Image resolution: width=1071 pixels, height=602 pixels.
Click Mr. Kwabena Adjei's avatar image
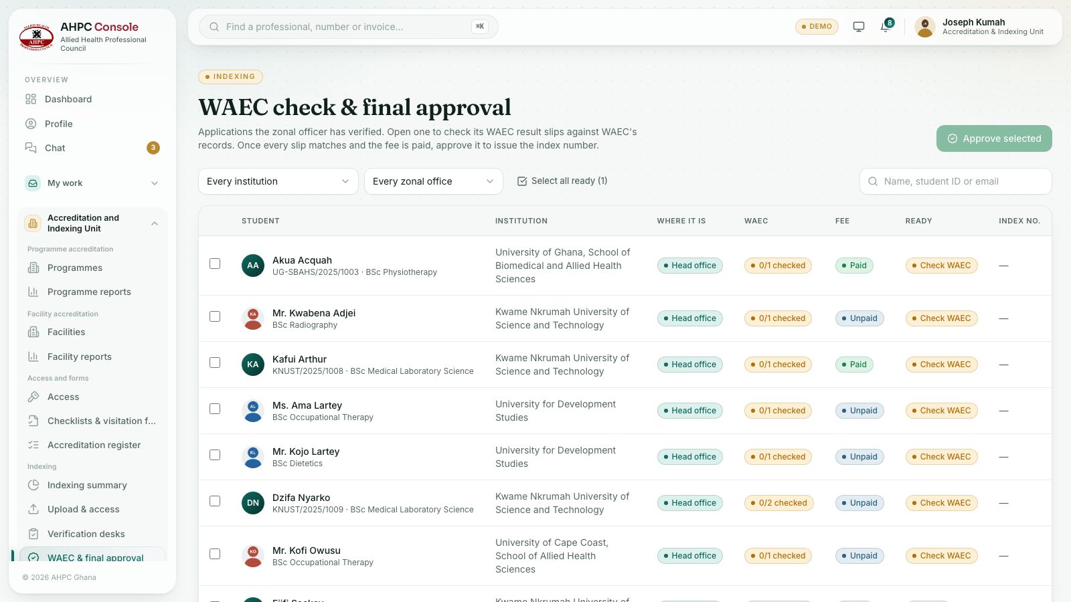tap(253, 318)
